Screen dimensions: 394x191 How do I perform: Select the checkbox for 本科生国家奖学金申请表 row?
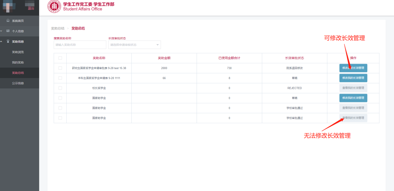[x=60, y=78]
